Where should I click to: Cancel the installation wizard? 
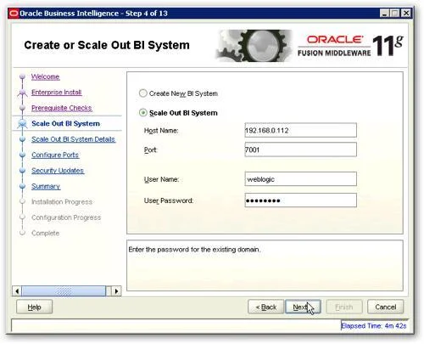click(x=386, y=307)
